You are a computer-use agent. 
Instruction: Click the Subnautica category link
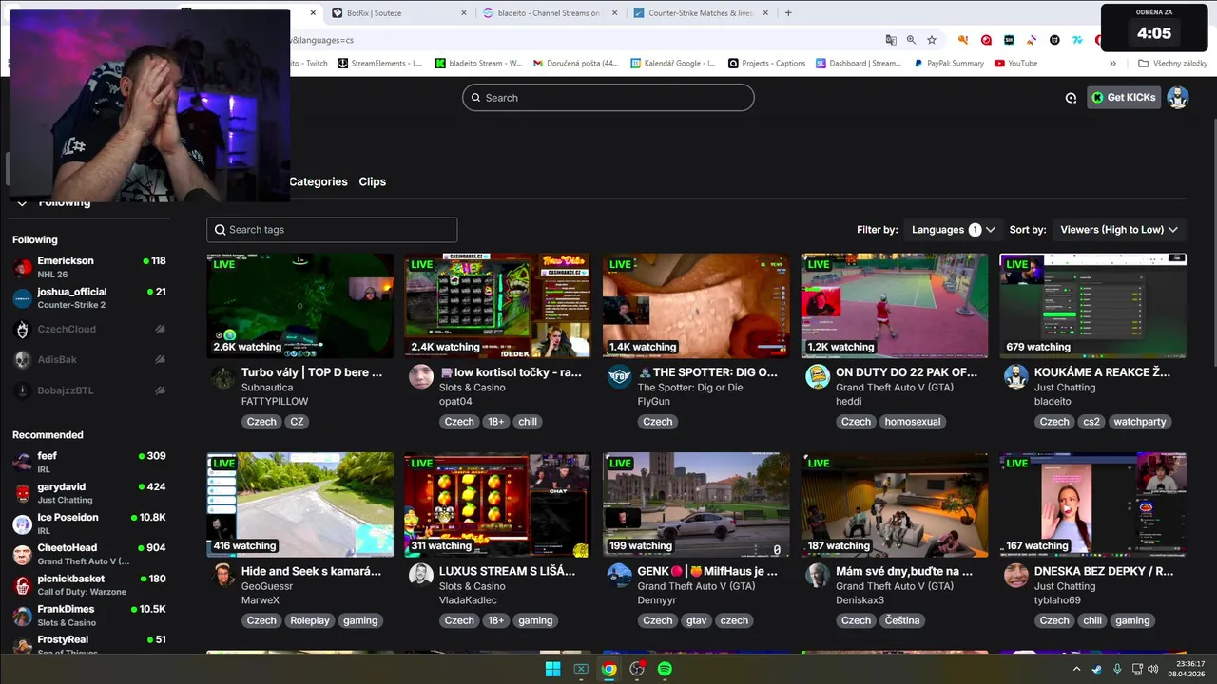coord(267,388)
